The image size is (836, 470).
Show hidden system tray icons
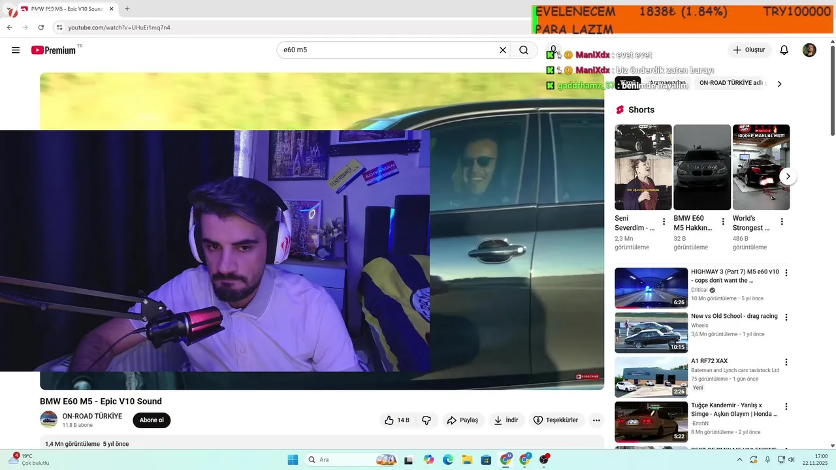(x=739, y=460)
